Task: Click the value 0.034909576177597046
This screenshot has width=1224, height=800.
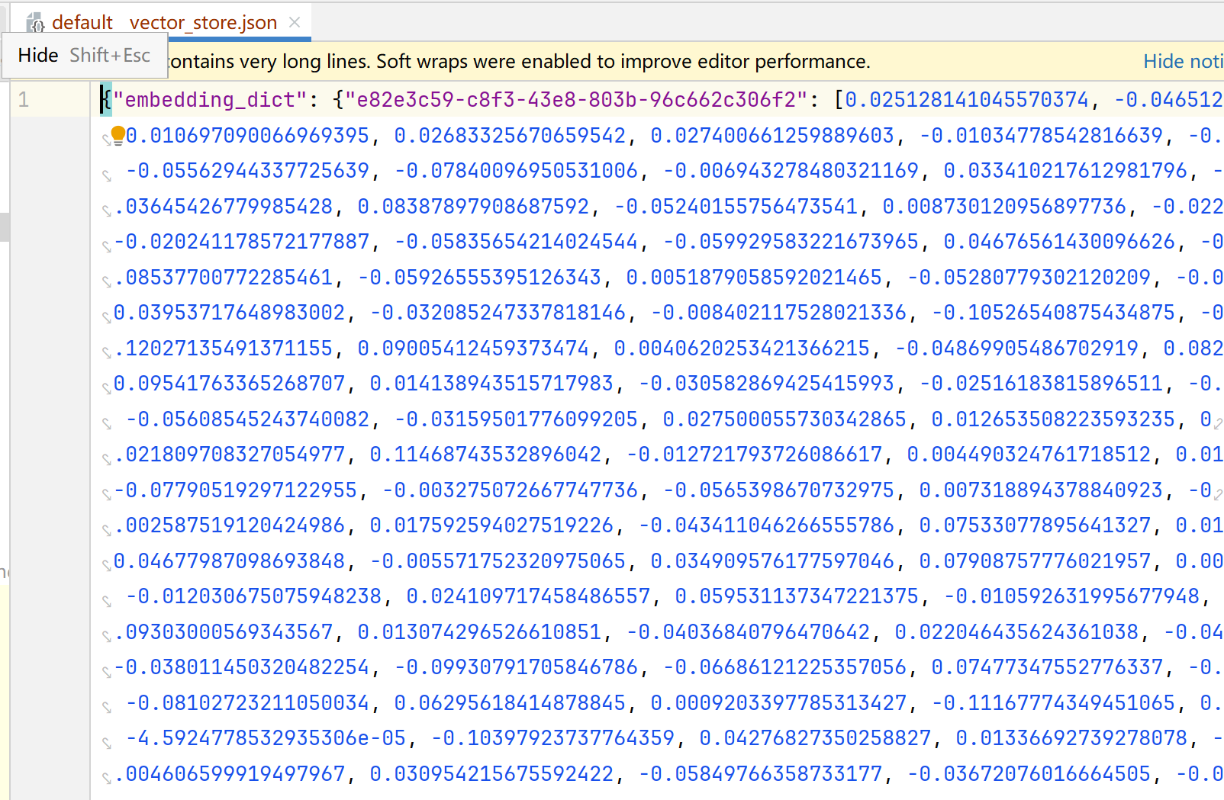Action: pyautogui.click(x=773, y=561)
